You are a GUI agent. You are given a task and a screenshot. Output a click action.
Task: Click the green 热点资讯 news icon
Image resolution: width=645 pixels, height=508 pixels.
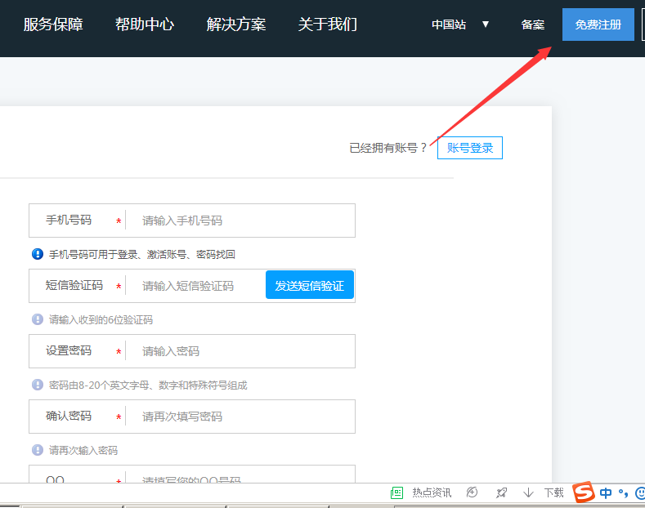tap(397, 492)
